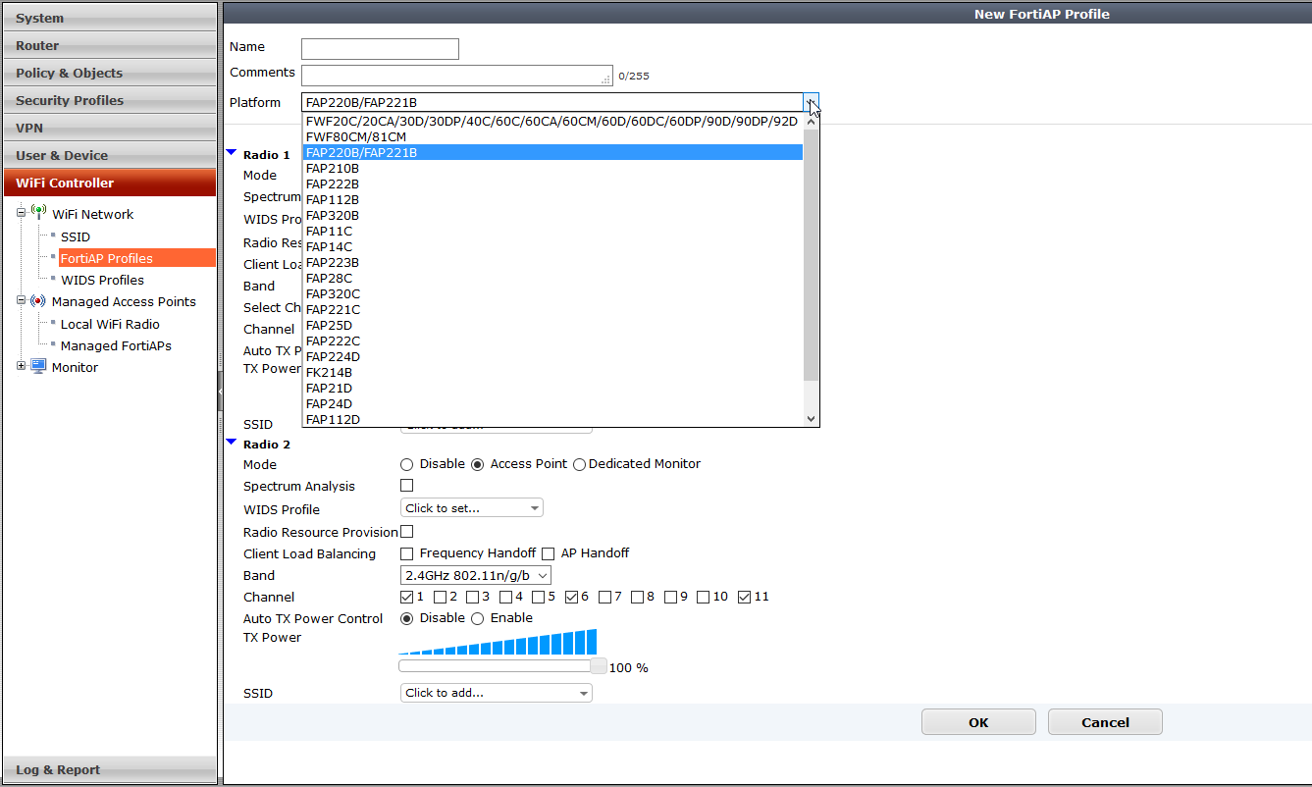Check channel 10 for Radio 2
Viewport: 1312px width, 787px height.
704,597
